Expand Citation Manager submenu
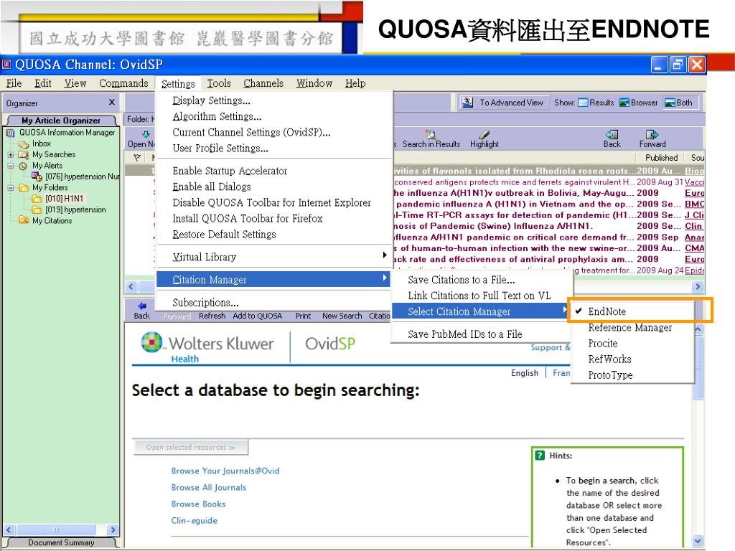The width and height of the screenshot is (735, 551). (x=274, y=279)
